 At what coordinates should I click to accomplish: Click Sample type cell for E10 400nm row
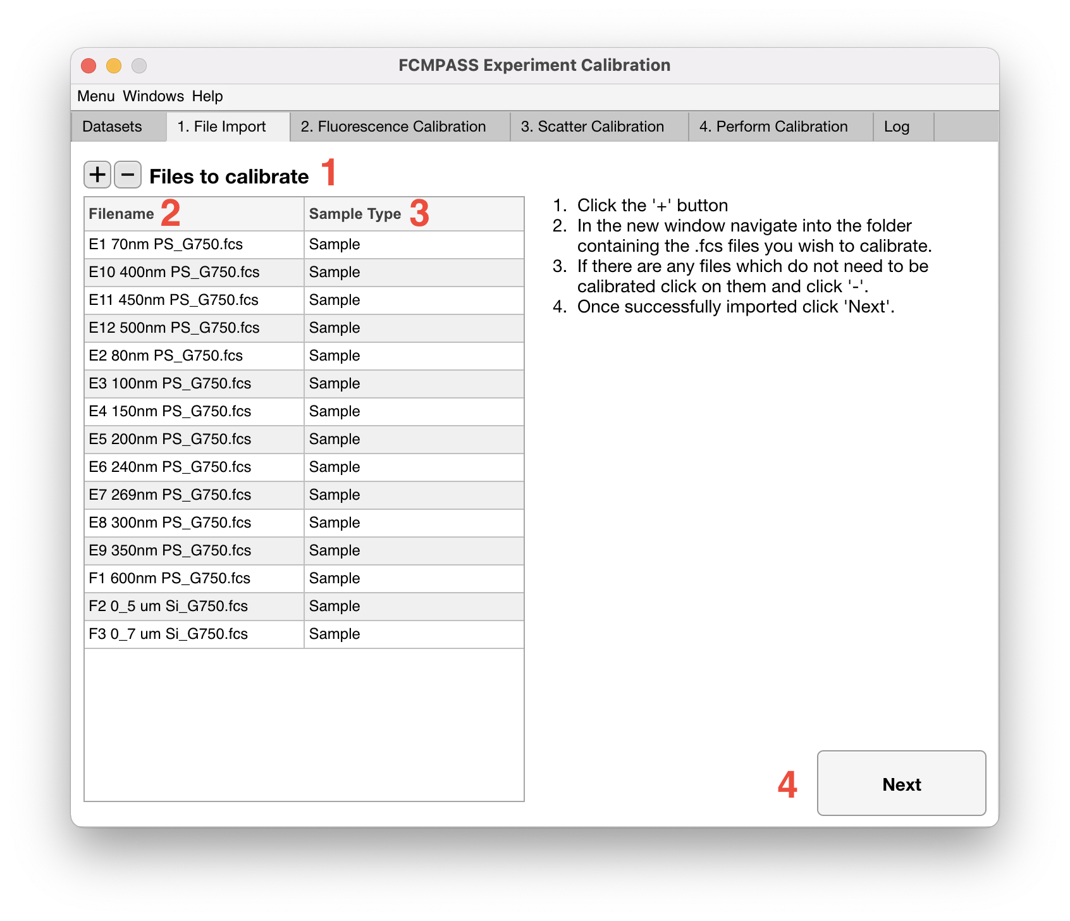point(414,273)
